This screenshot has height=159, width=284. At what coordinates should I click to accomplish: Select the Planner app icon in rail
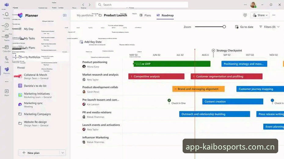[7, 69]
